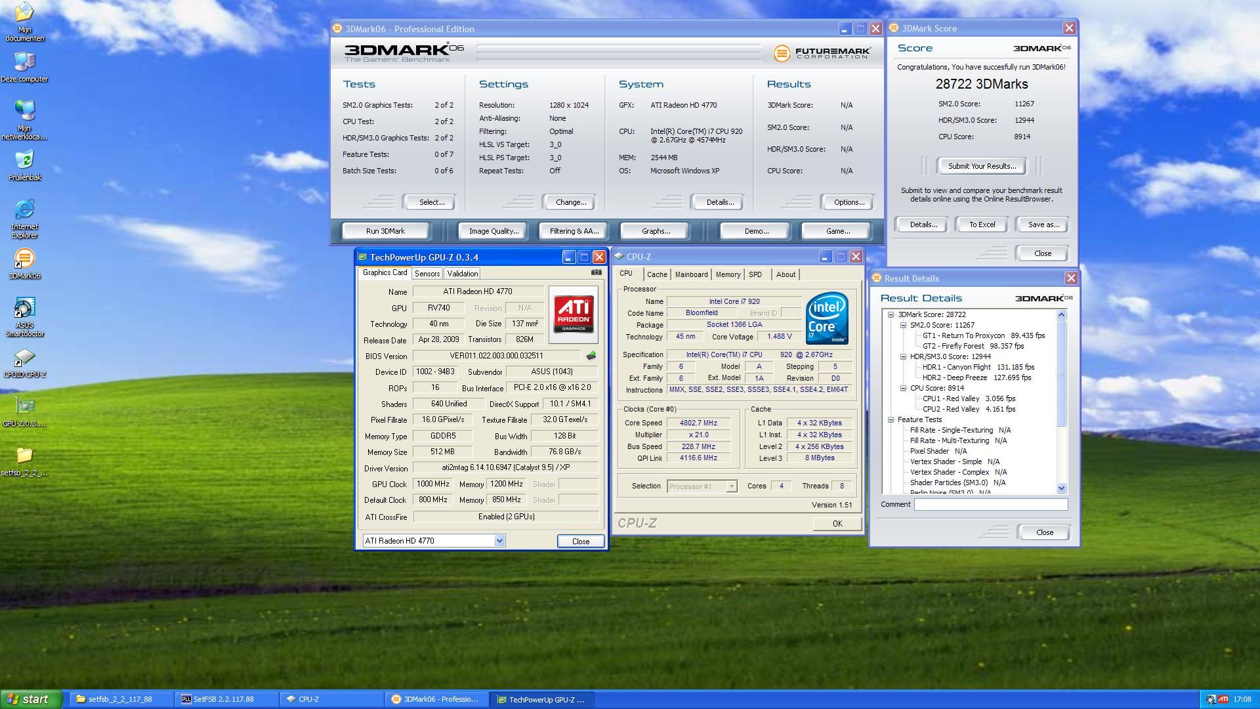Open the Memory tab in CPU-Z

728,274
